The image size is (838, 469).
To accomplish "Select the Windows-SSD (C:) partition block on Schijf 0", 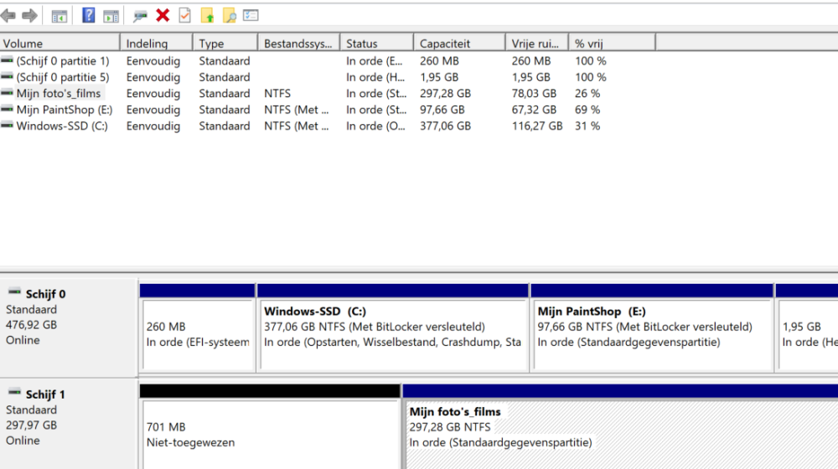I will click(x=393, y=327).
